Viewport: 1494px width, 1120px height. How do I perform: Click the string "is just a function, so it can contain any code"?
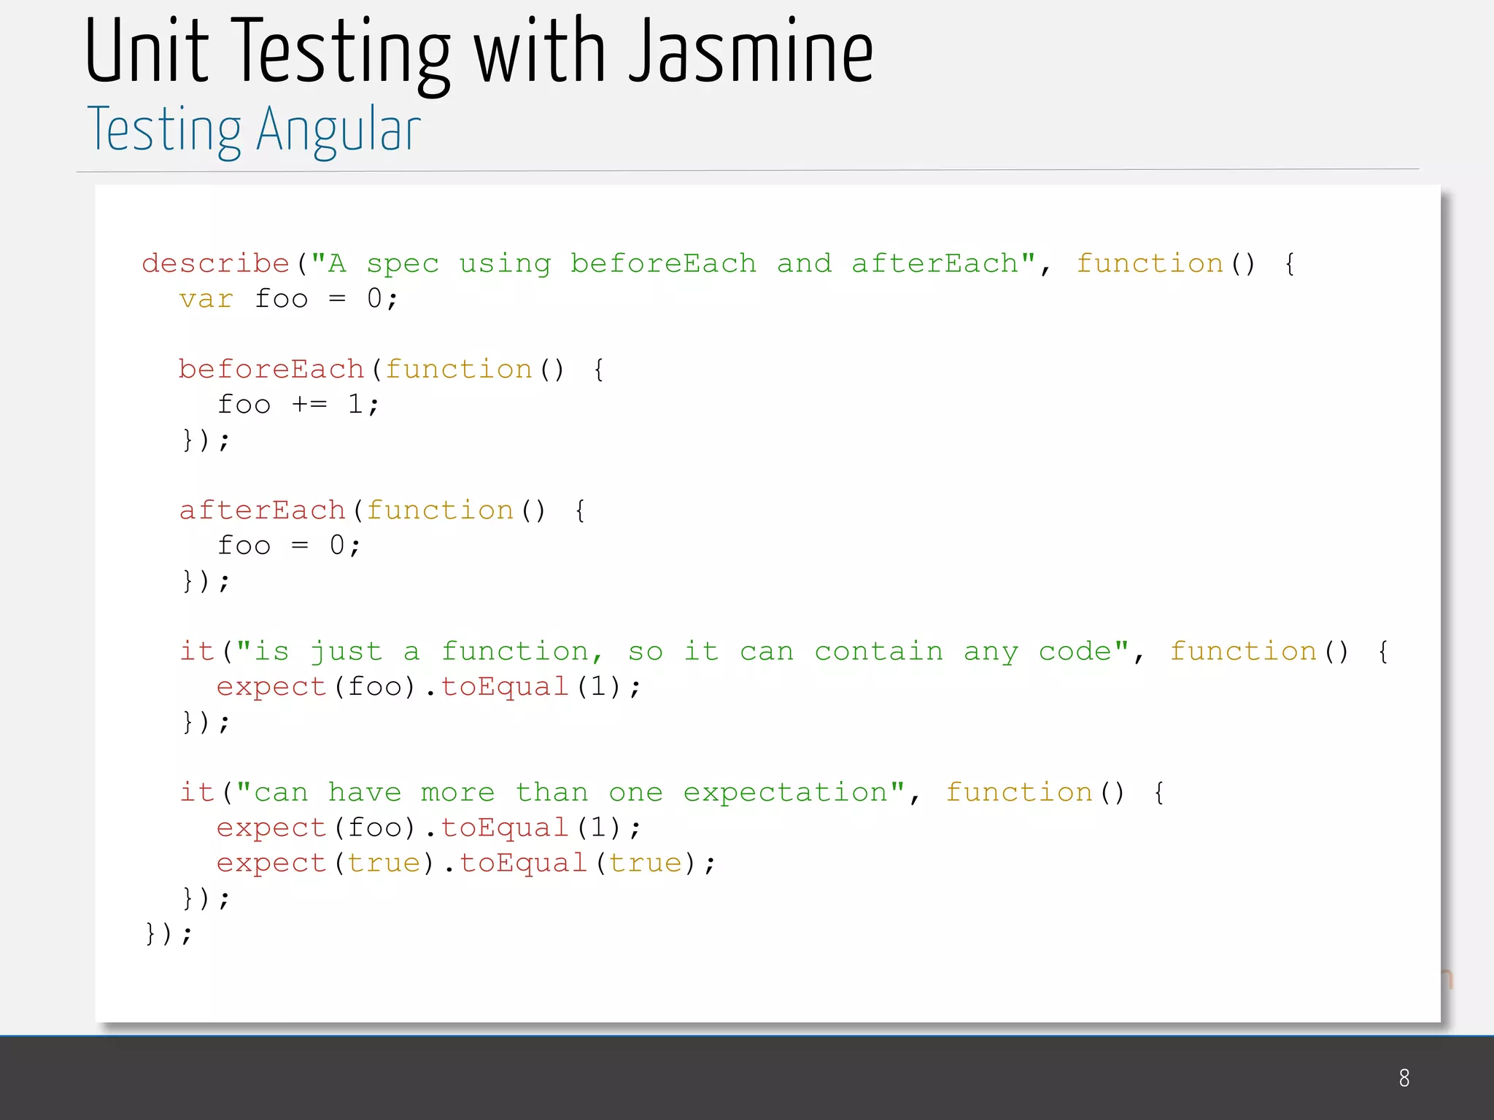pos(683,651)
